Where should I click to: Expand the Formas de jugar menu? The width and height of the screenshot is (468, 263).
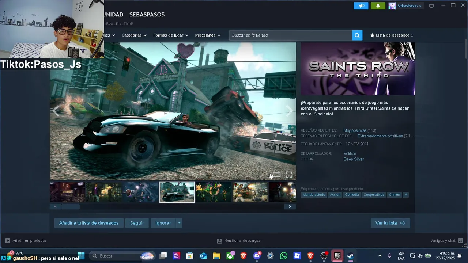[171, 35]
